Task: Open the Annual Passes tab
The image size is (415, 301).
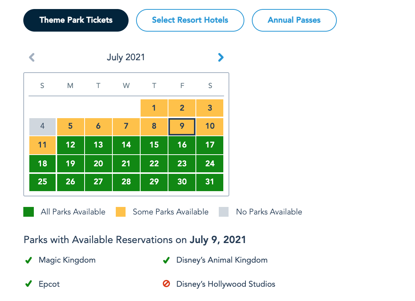Action: click(294, 20)
